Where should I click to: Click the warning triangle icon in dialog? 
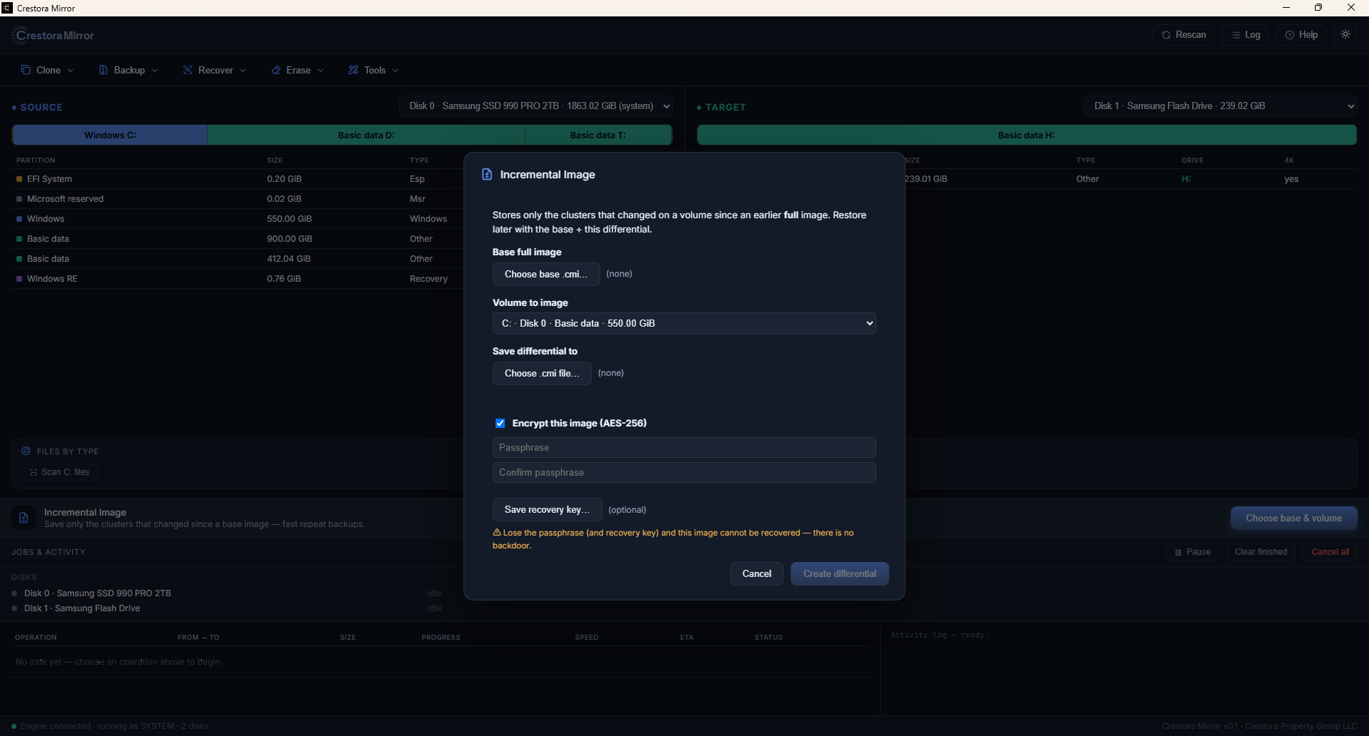[x=497, y=533]
